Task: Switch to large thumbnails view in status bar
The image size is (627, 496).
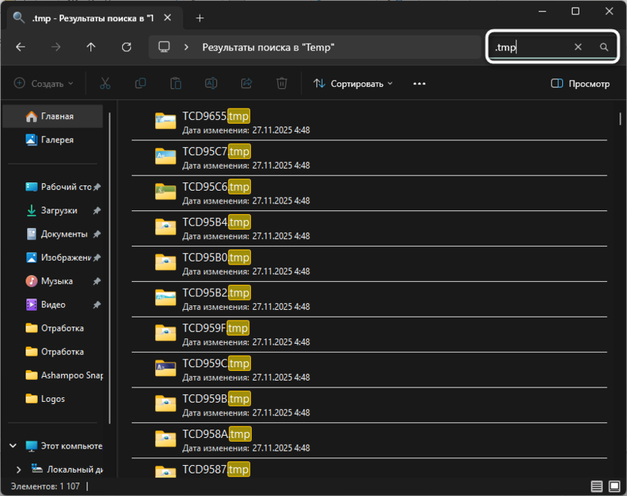Action: coord(613,487)
